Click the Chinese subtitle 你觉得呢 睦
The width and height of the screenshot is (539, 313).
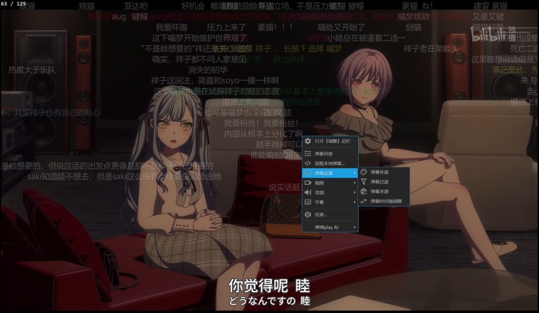[x=269, y=286]
